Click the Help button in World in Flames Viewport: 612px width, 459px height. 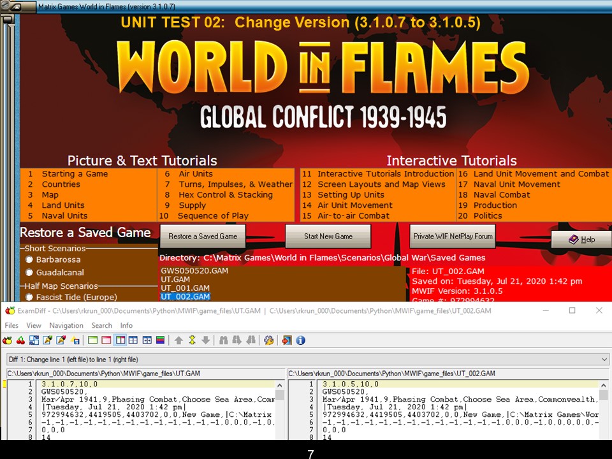click(581, 239)
